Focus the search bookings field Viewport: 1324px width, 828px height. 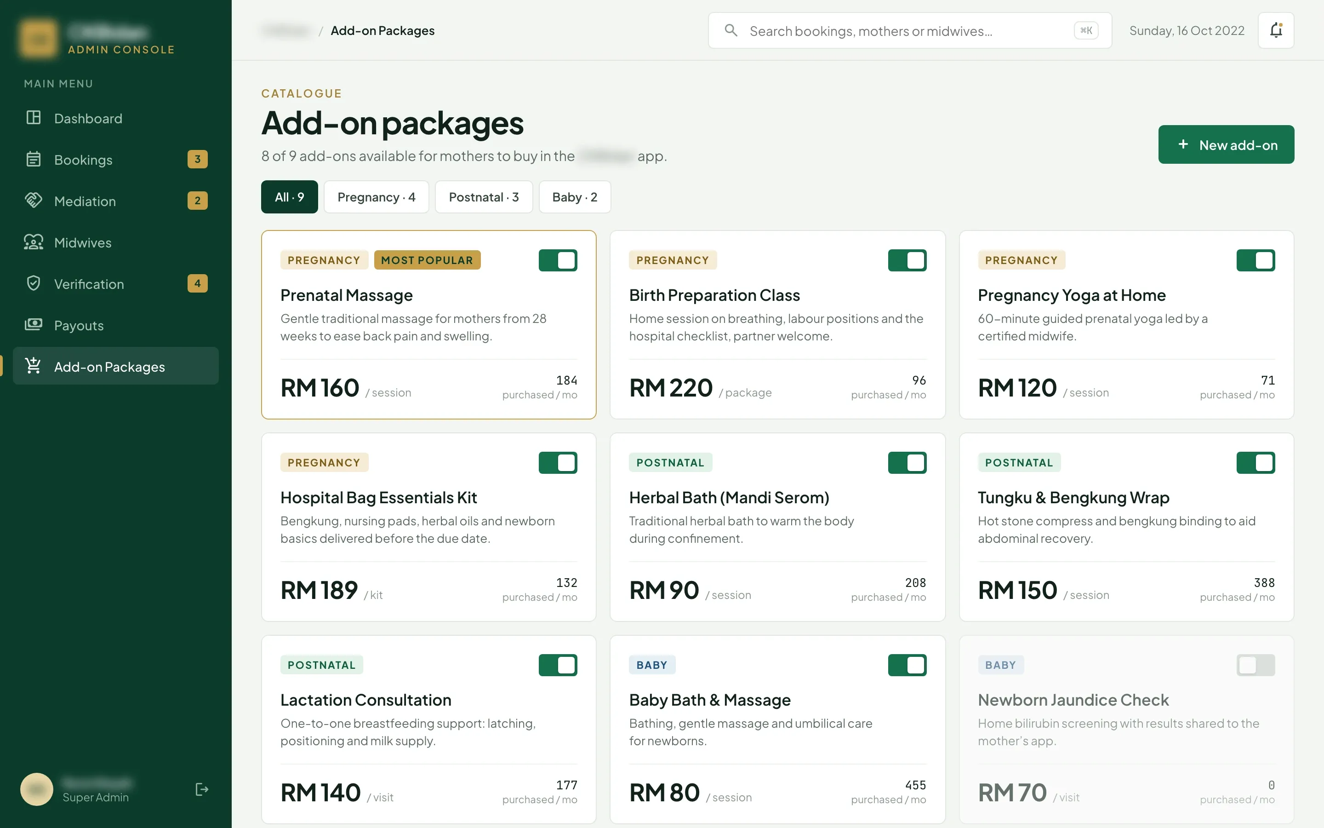[910, 30]
